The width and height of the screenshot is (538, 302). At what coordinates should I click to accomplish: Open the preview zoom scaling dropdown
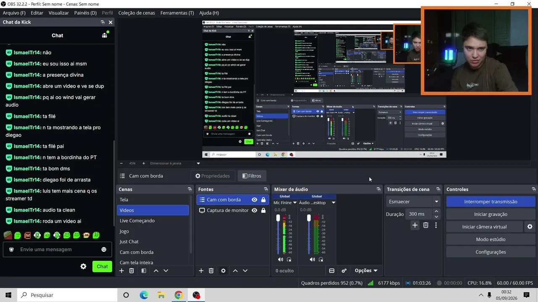pos(198,163)
